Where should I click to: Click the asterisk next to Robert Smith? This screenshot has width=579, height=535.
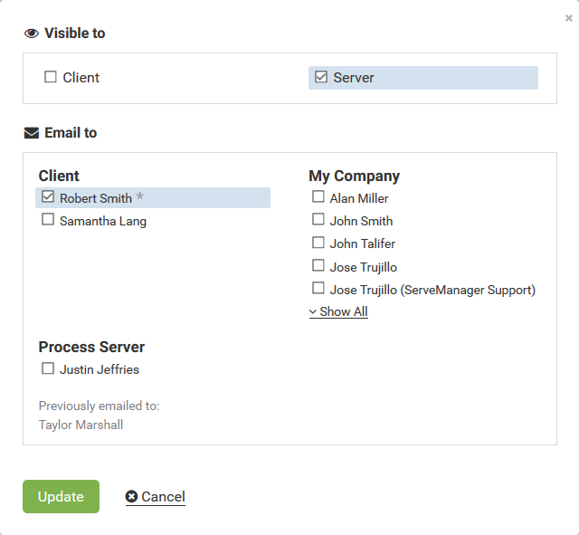click(140, 197)
